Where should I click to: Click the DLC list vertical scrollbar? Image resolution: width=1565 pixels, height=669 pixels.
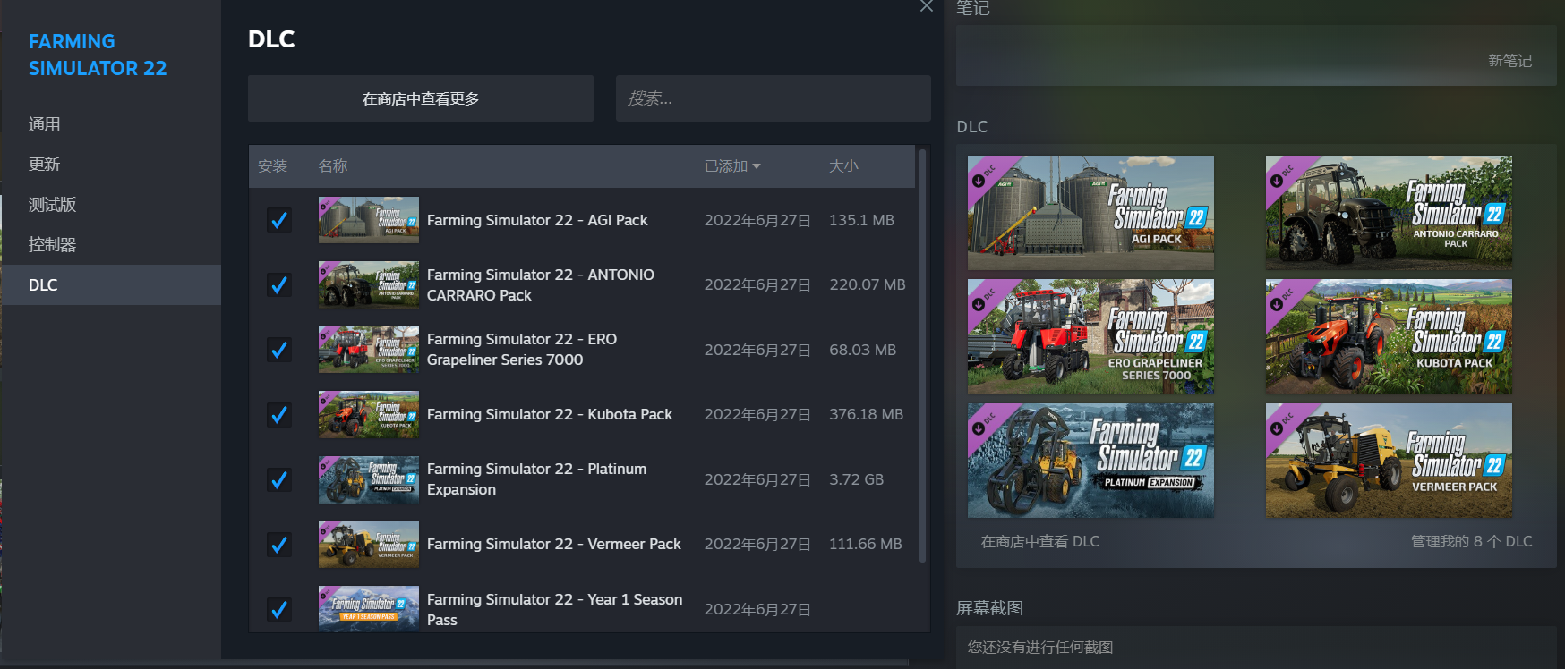point(923,356)
